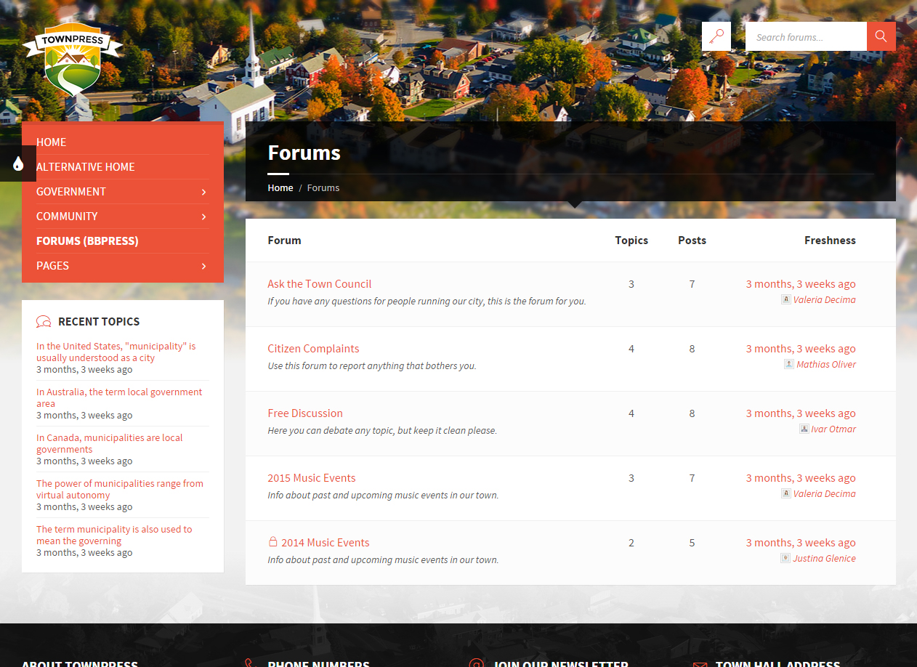This screenshot has width=917, height=667.
Task: Click the key login icon
Action: 716,36
